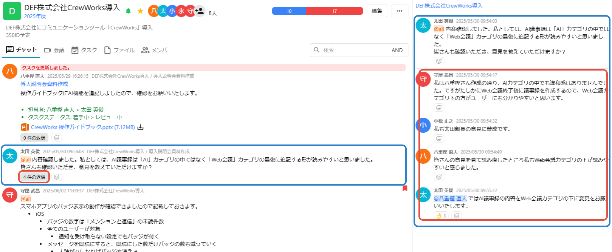Add reaction next to 0 件の返信

57,138
